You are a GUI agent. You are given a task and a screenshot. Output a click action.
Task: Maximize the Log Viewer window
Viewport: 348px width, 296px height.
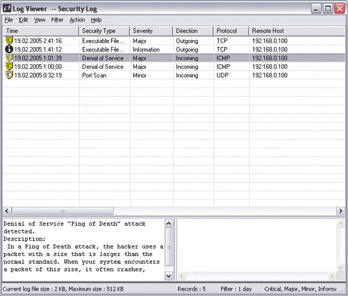point(328,9)
